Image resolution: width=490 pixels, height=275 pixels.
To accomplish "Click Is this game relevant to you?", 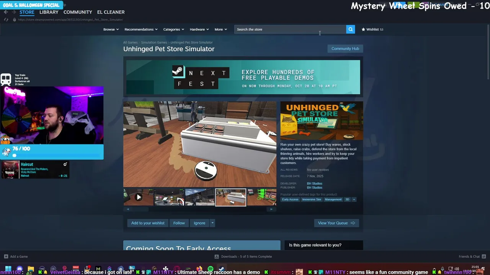I will point(315,245).
